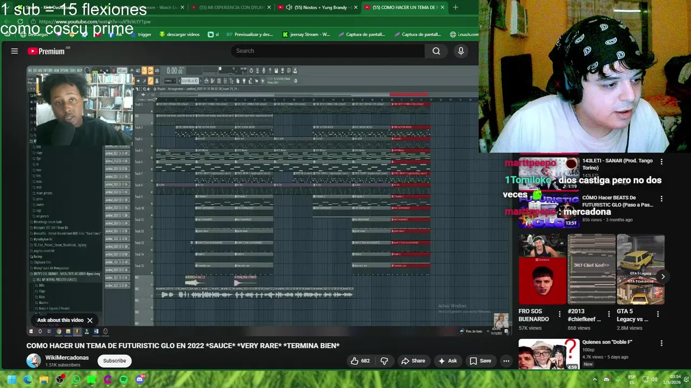Open CÓMO Hacer BEATS De FUTURISTIC GLO title
691x388 pixels.
point(618,202)
